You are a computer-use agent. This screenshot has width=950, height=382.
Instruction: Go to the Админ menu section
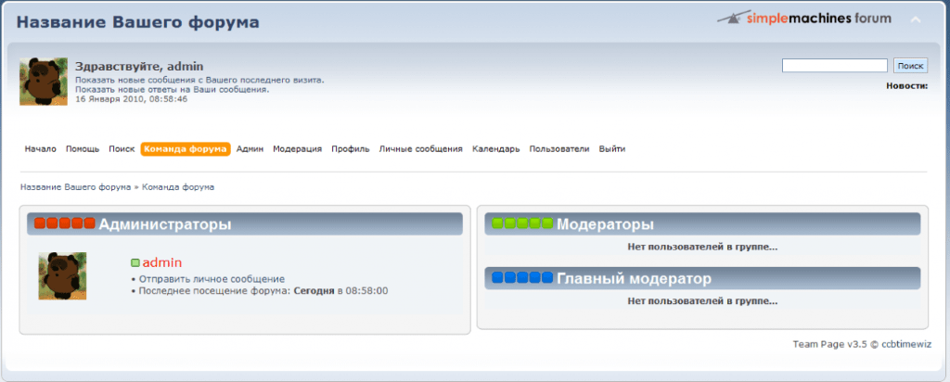coord(250,148)
